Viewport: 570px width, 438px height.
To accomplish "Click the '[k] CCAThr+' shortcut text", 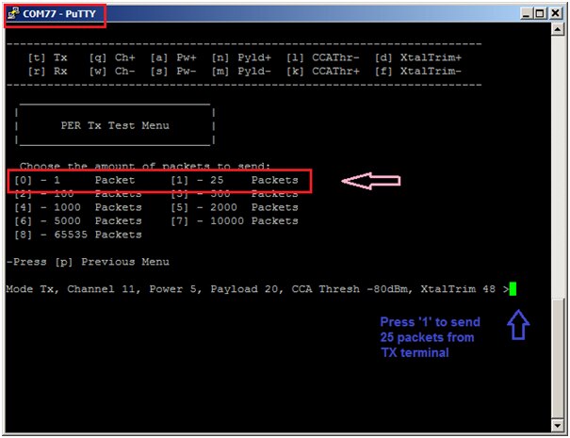I will (x=323, y=72).
